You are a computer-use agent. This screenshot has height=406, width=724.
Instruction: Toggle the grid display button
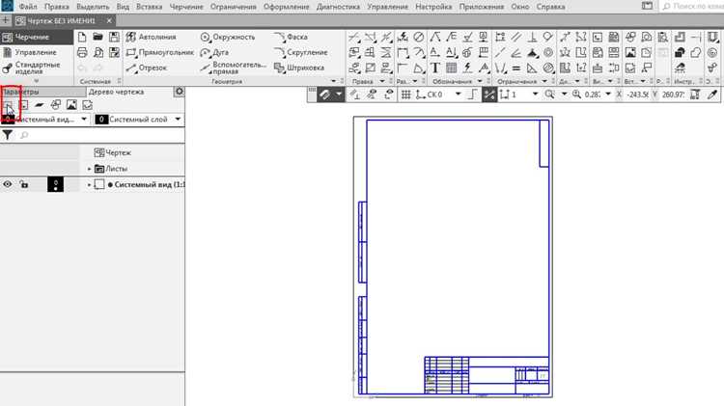(405, 95)
